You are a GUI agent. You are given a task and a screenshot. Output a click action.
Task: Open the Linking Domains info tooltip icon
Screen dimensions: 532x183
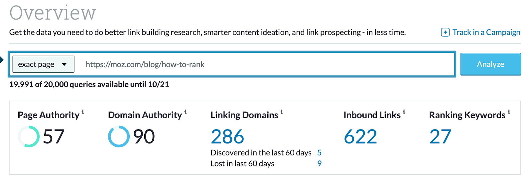point(282,112)
